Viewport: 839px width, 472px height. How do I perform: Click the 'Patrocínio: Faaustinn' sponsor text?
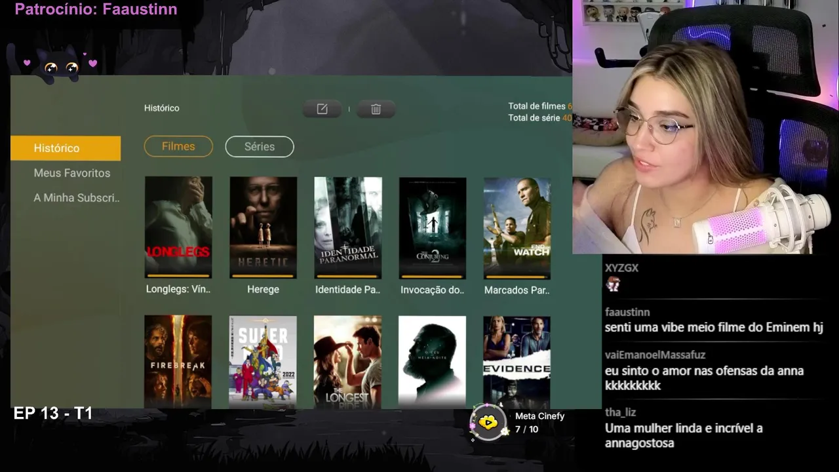pos(96,9)
